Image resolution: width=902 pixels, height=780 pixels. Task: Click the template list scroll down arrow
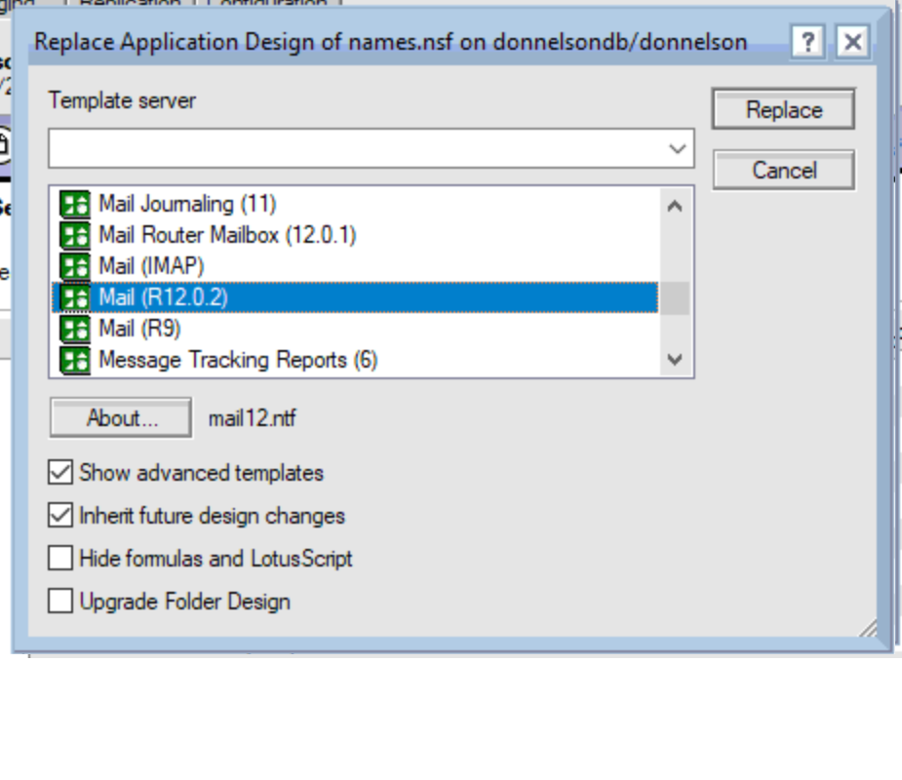point(675,360)
